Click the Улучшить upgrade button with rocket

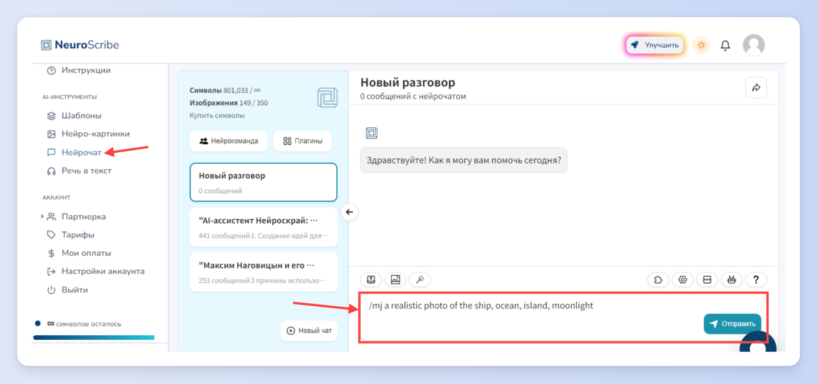pos(655,45)
